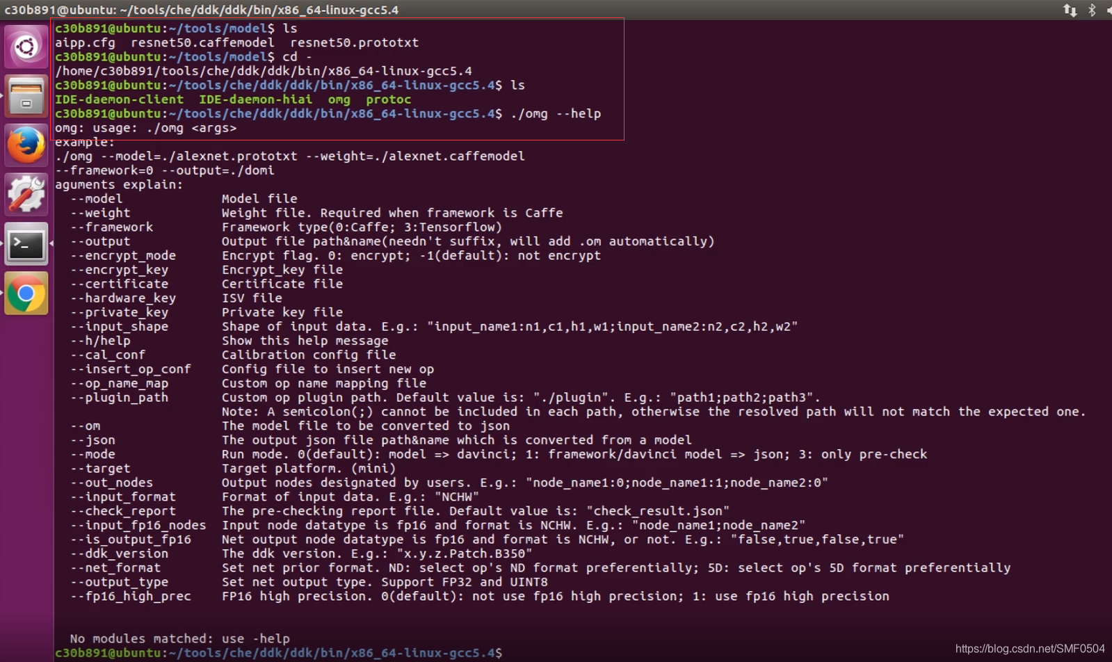Click the example ./omg --model=./alexnet.prototxt line
The image size is (1112, 662).
pos(290,156)
